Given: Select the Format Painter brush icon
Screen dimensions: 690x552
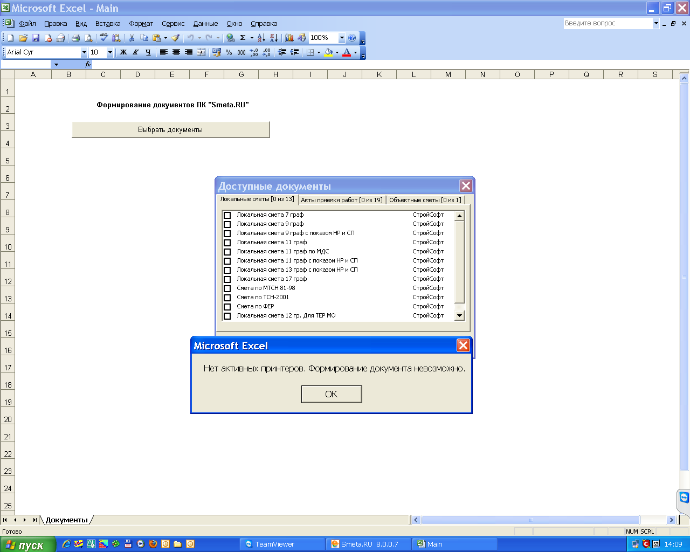Looking at the screenshot, I should [x=175, y=38].
